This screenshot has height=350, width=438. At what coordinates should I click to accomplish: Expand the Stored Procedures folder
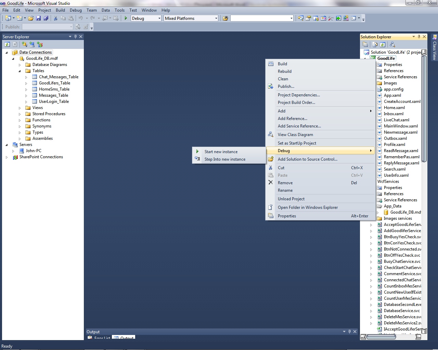[20, 114]
